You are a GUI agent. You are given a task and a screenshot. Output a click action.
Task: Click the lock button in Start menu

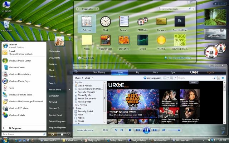(62, 134)
